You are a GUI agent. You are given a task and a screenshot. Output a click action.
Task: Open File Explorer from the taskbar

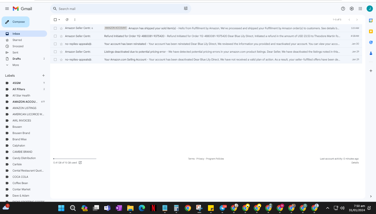click(x=130, y=208)
